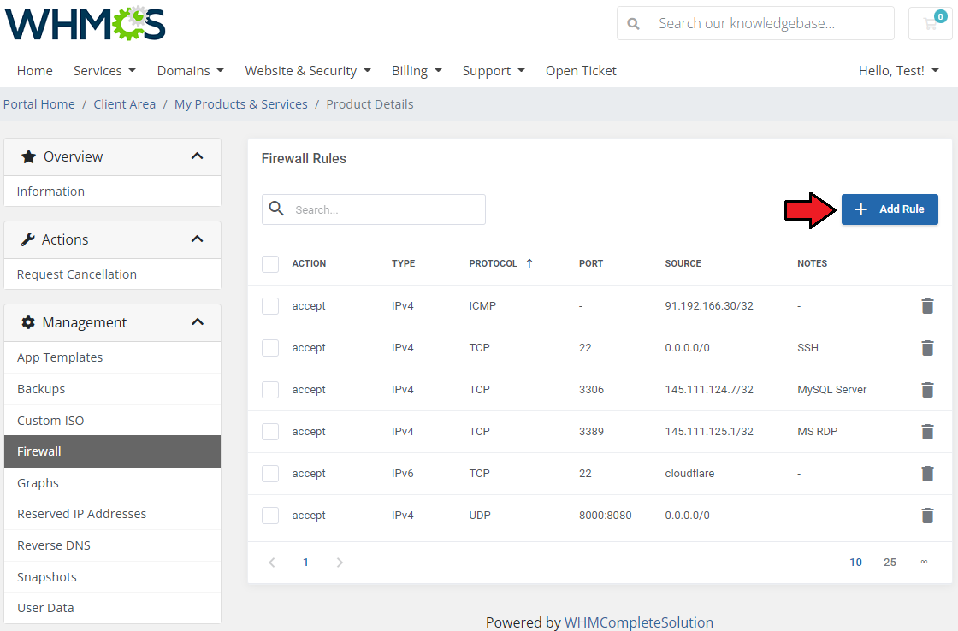
Task: Delete the MS RDP rule
Action: [927, 431]
